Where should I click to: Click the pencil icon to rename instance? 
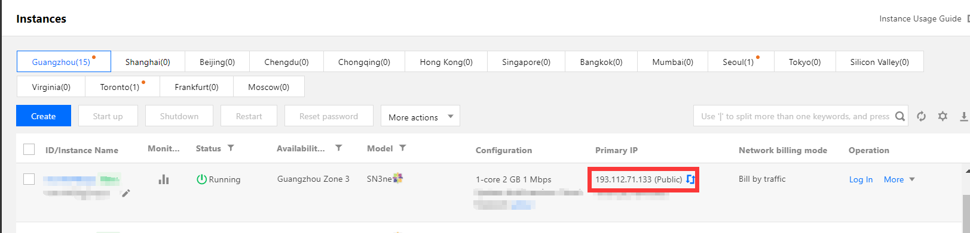point(126,193)
